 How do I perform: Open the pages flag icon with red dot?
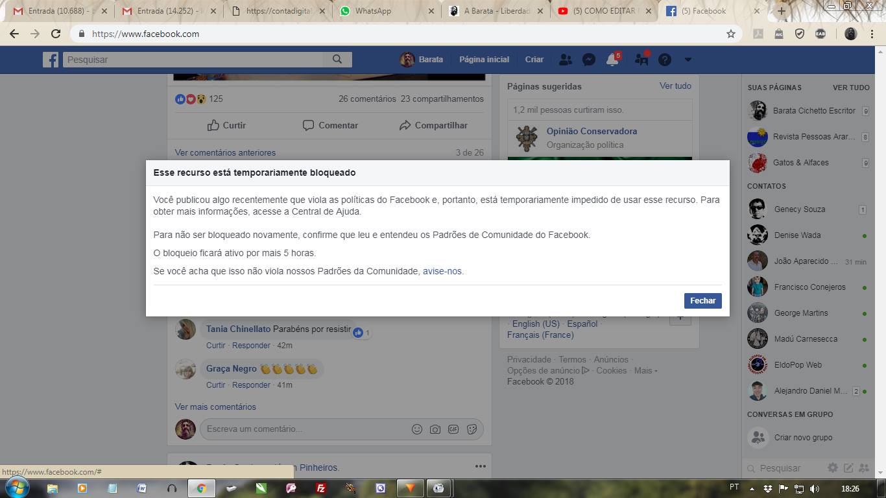[642, 60]
